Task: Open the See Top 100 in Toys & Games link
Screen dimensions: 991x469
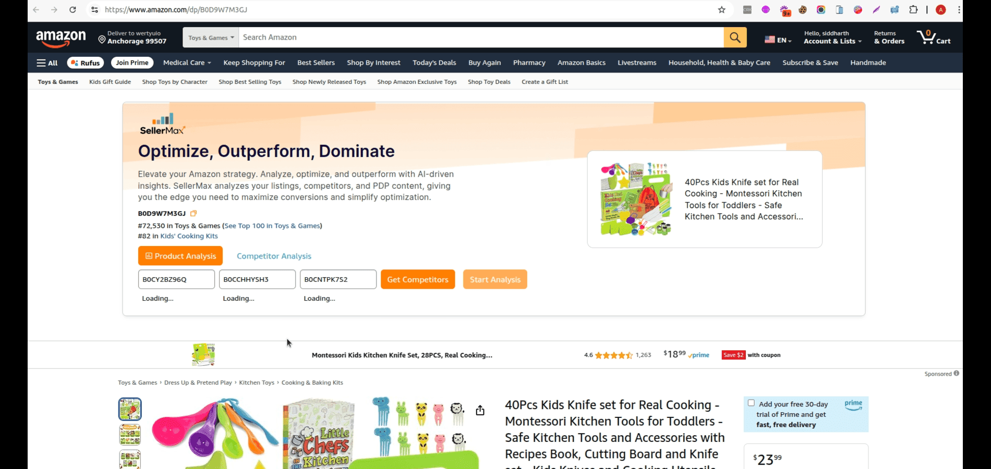Action: (272, 226)
